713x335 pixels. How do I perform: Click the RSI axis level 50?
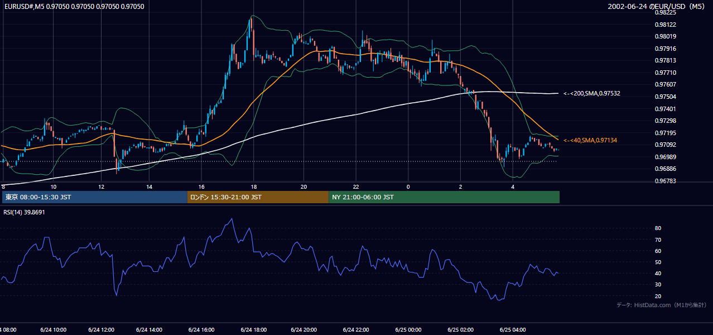tap(658, 262)
